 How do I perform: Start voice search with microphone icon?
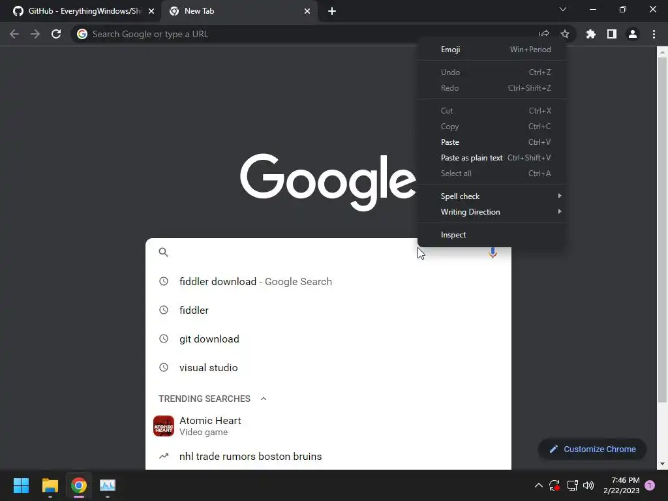[x=493, y=252]
